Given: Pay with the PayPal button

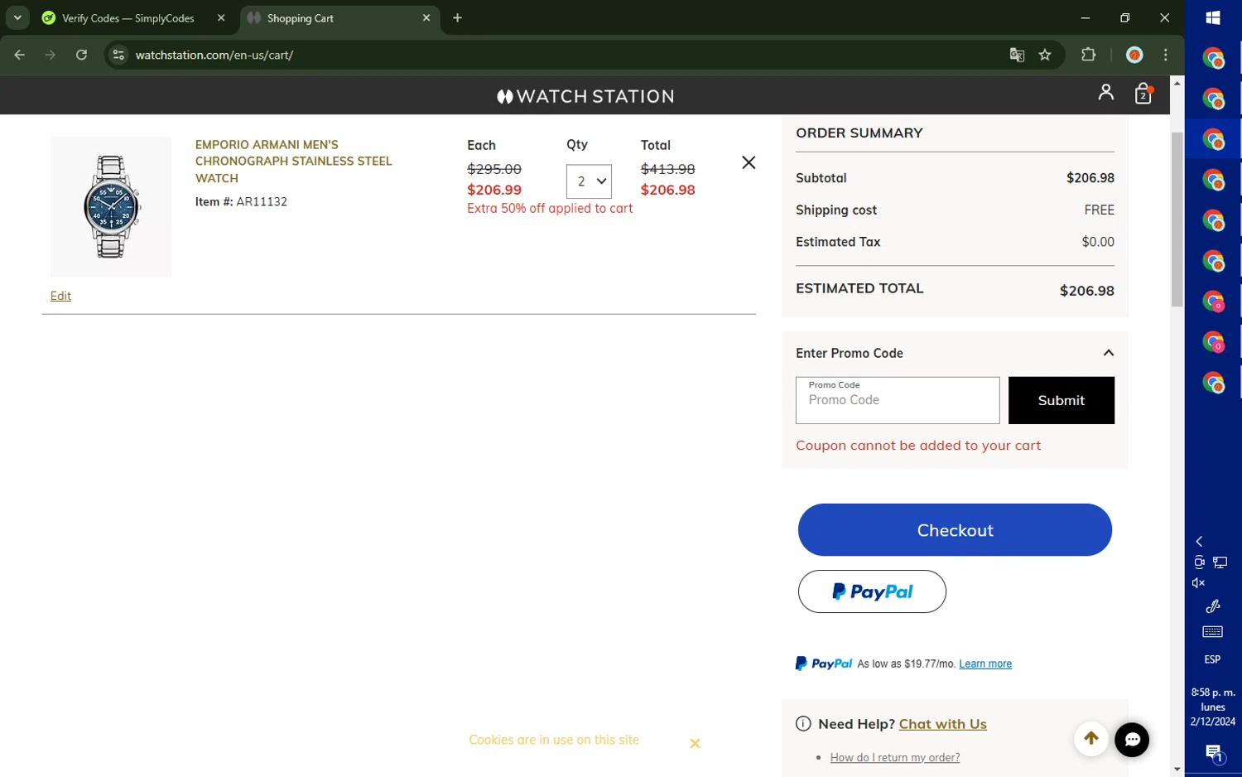Looking at the screenshot, I should pos(872,591).
